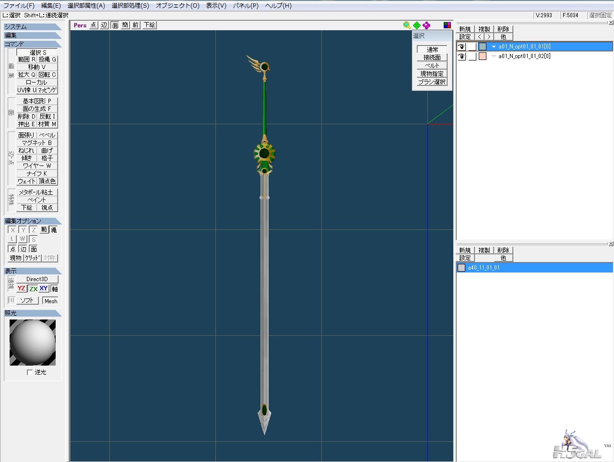Click the green pan view icon
The height and width of the screenshot is (462, 614).
tap(417, 25)
